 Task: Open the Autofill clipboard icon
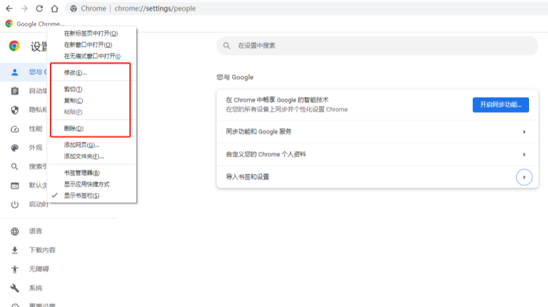click(x=15, y=91)
